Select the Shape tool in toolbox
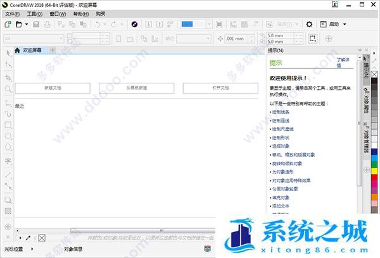Viewport: 380px width, 258px height. 8,64
